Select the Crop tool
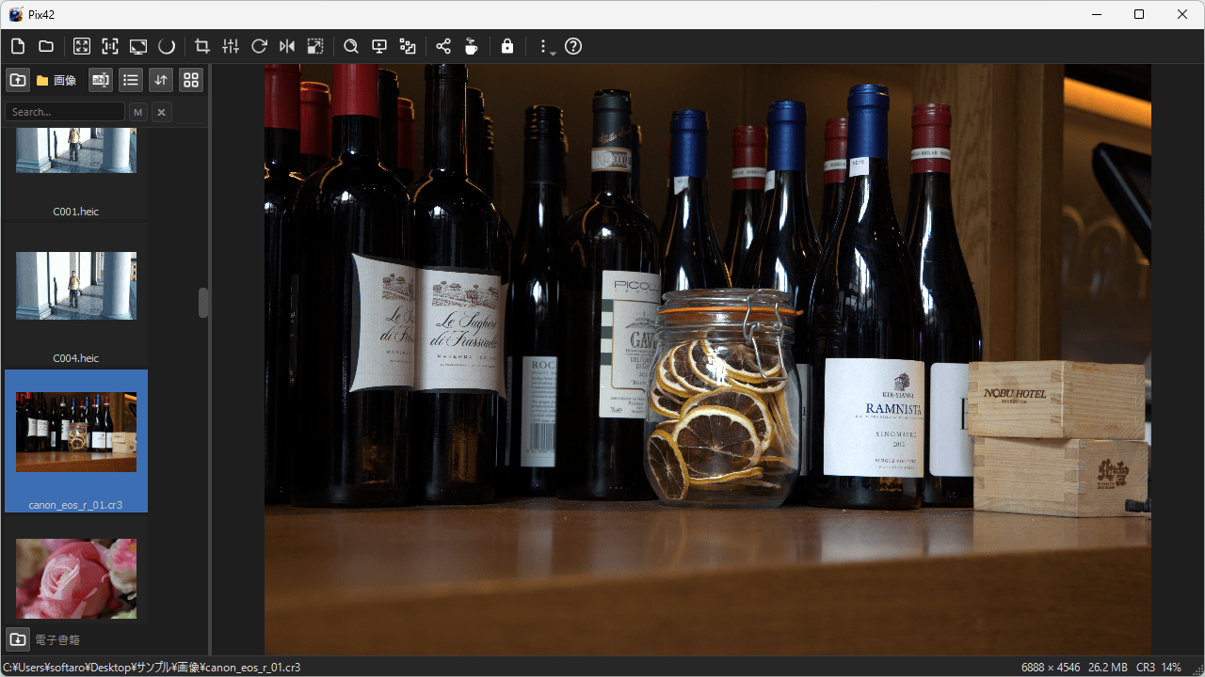 click(201, 46)
